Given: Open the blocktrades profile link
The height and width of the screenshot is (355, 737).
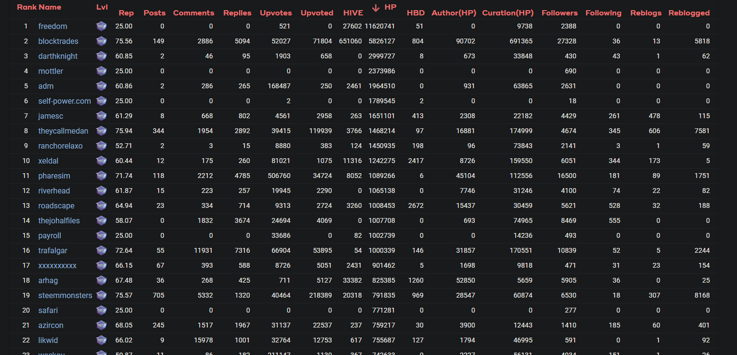Looking at the screenshot, I should [x=58, y=41].
